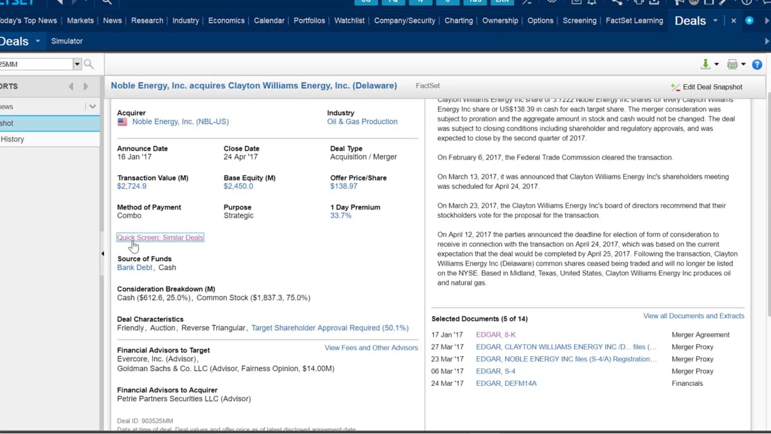Screen dimensions: 771x434
Task: Expand the Deals tab dropdown arrow in top bar
Action: [x=715, y=21]
